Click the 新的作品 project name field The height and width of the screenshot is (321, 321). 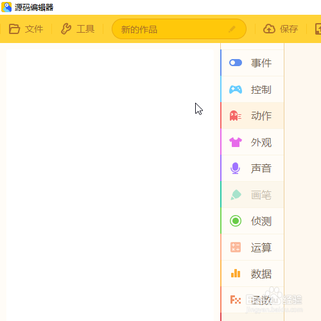tap(179, 29)
